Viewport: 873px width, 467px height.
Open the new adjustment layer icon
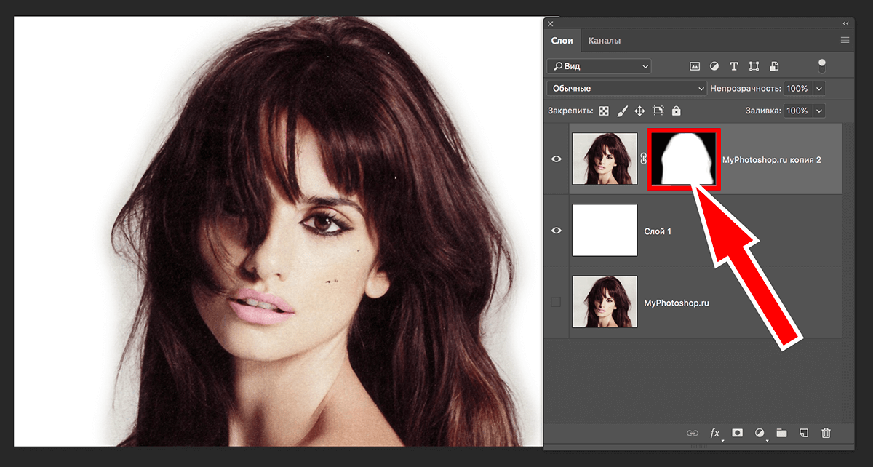(760, 433)
